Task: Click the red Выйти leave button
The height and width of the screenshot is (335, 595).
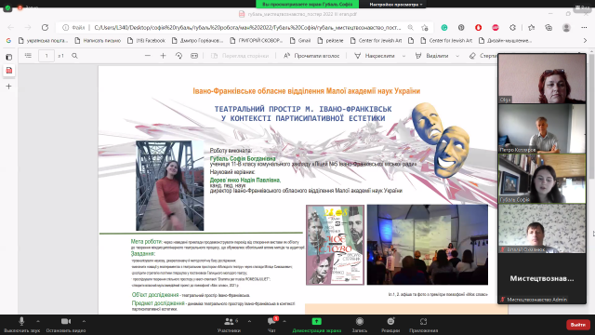Action: [578, 325]
